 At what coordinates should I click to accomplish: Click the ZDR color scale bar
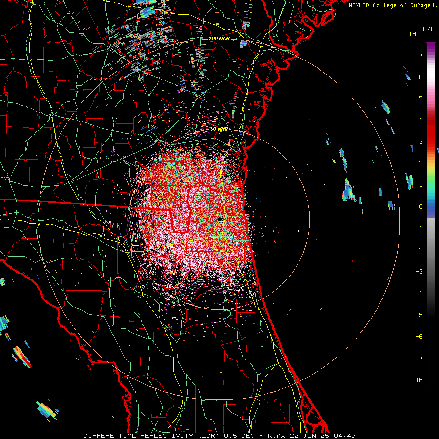click(431, 217)
